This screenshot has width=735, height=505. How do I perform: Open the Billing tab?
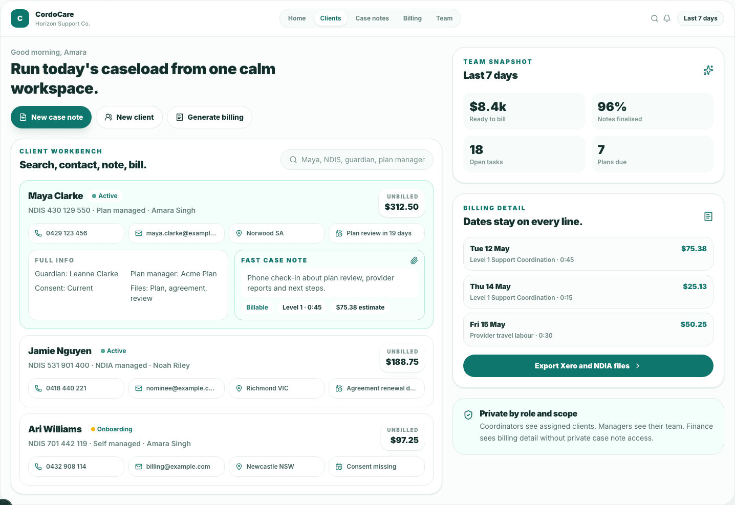click(x=413, y=18)
